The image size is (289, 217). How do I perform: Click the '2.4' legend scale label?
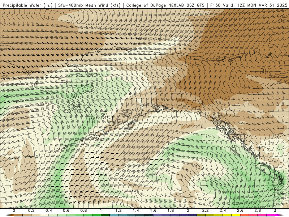(223, 210)
